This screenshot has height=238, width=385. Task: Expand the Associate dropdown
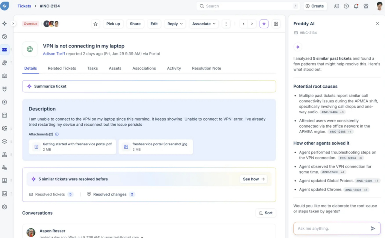(x=204, y=24)
